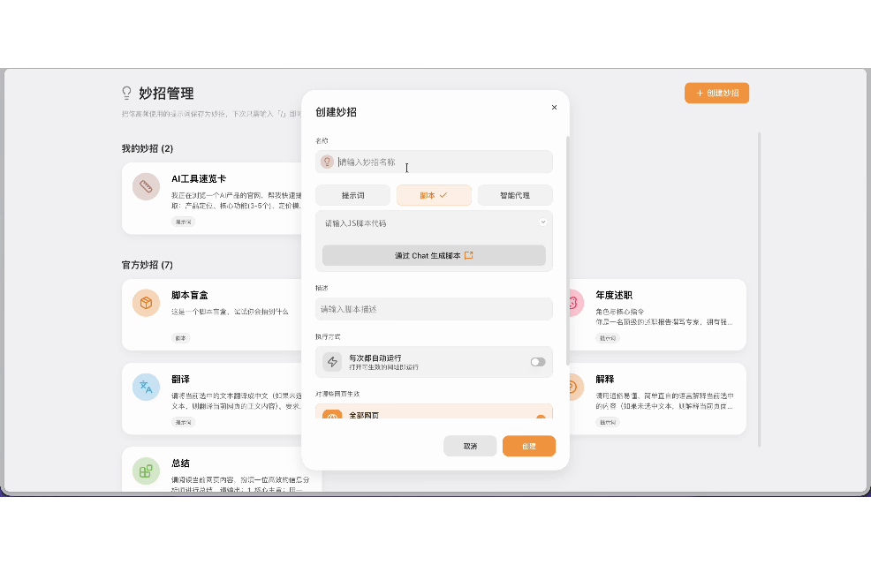Click the 脚本 tag on the 脚本盲盒 card
871x565 pixels.
[x=180, y=338]
